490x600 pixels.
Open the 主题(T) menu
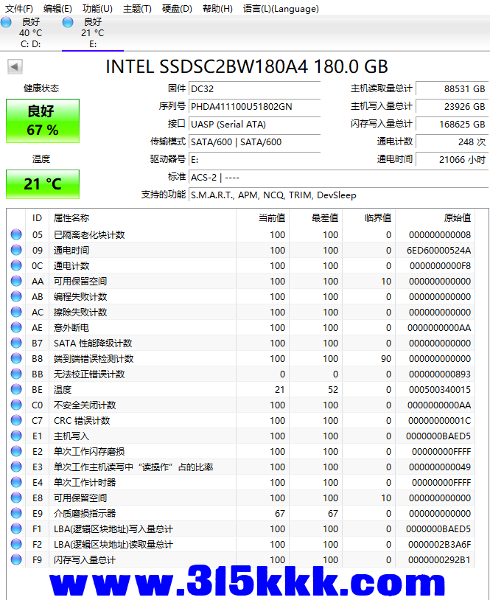click(137, 8)
